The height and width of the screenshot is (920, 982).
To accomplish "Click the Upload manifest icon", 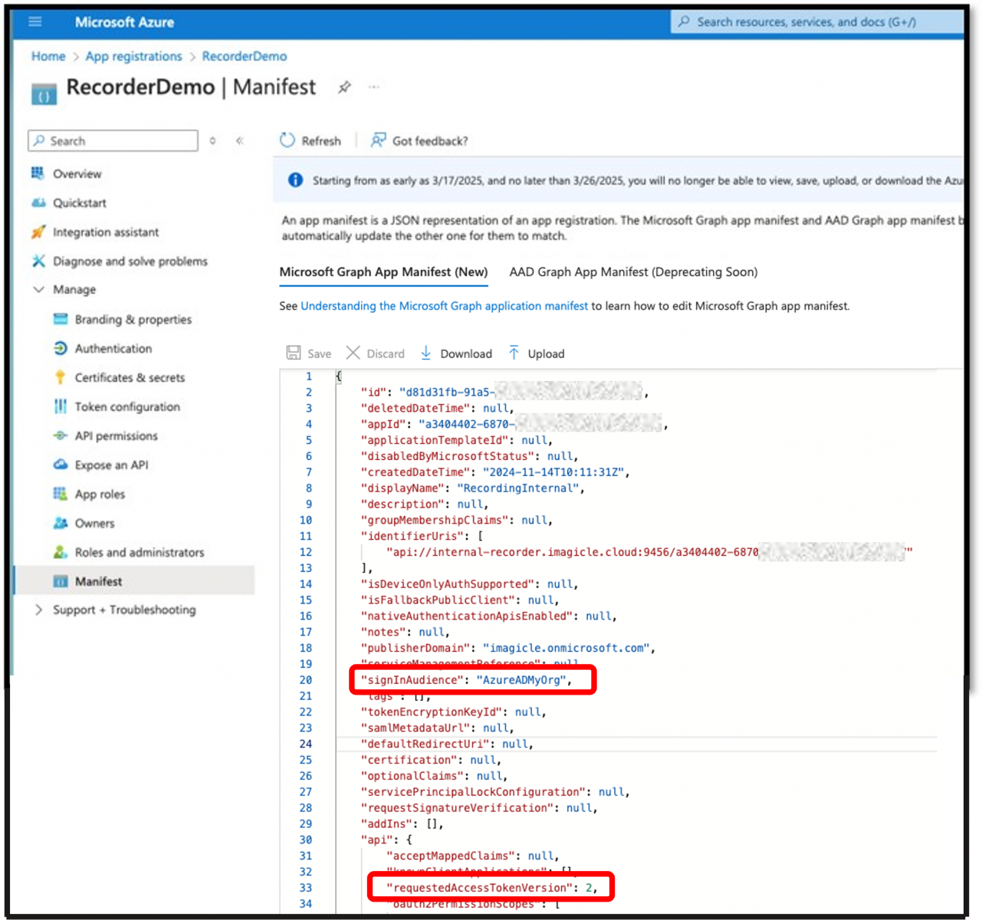I will 514,353.
